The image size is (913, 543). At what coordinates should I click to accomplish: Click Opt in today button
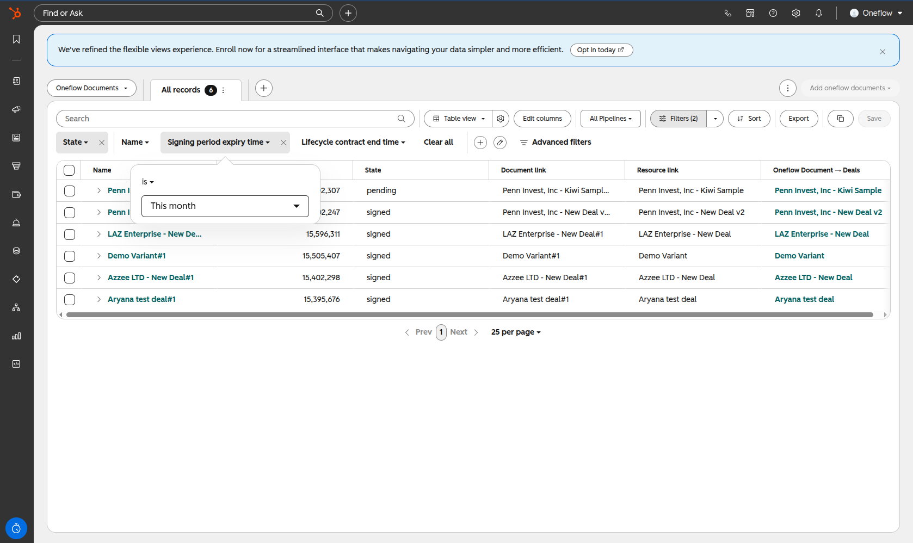pos(601,50)
